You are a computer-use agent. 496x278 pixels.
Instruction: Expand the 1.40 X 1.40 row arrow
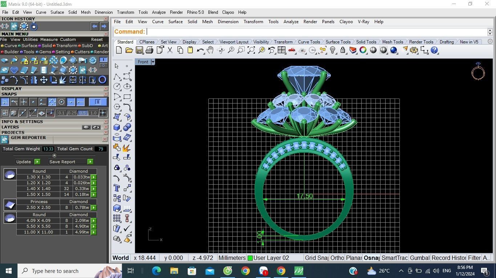click(x=94, y=189)
